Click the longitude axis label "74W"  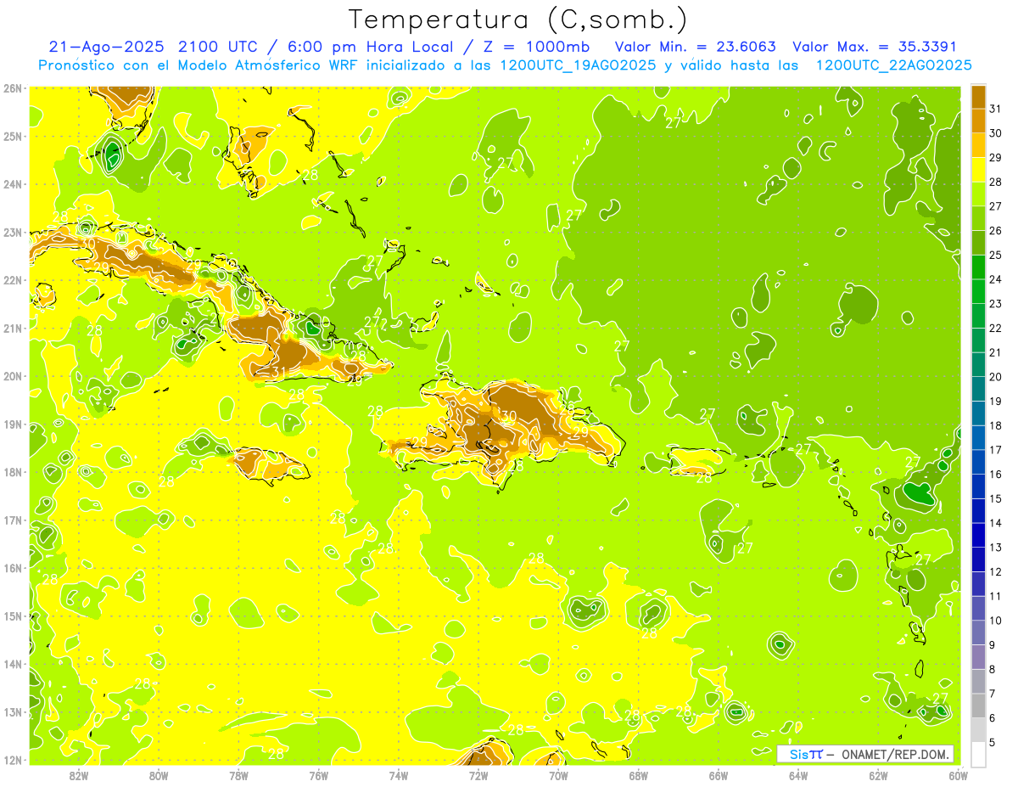point(399,775)
